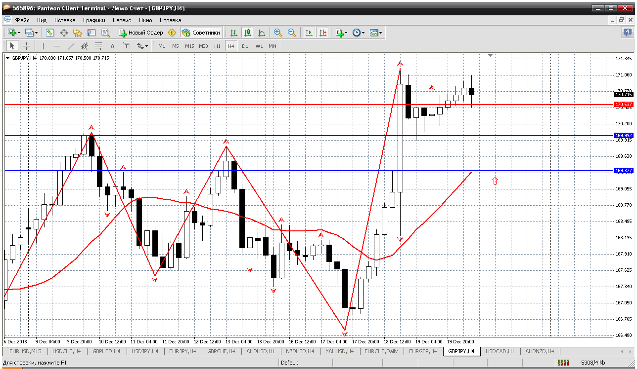Click the connection status bars icon
The image size is (637, 369).
(x=563, y=363)
